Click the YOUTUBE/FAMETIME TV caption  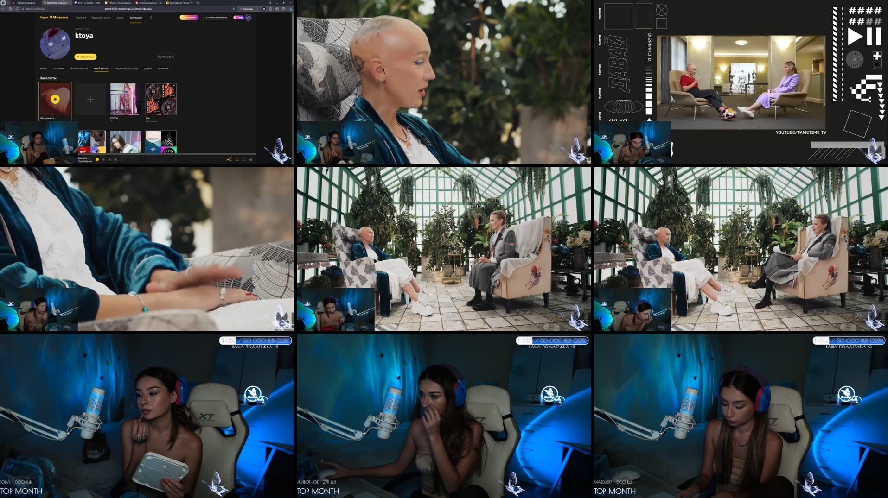(x=801, y=132)
